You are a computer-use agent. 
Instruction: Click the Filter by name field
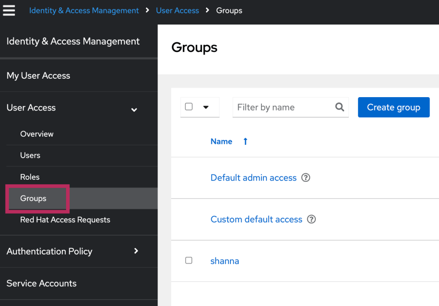(x=283, y=107)
